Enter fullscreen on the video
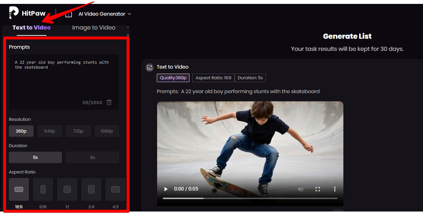The height and width of the screenshot is (214, 423). click(x=318, y=189)
